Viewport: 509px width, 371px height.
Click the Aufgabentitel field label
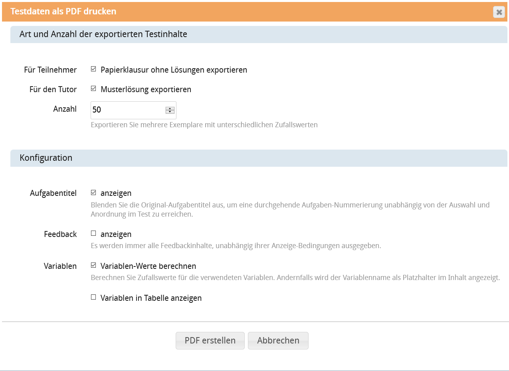tap(53, 193)
